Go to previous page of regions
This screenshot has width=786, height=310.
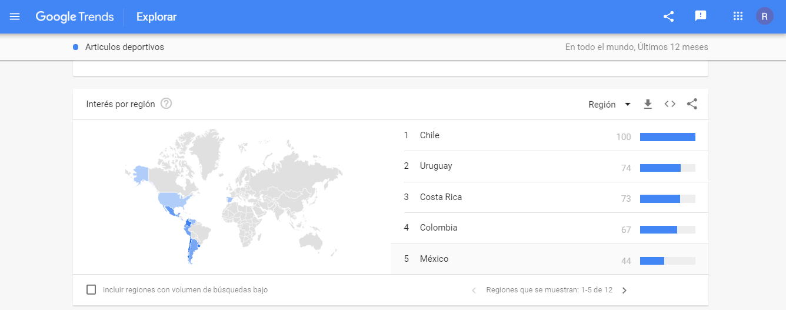coord(474,290)
